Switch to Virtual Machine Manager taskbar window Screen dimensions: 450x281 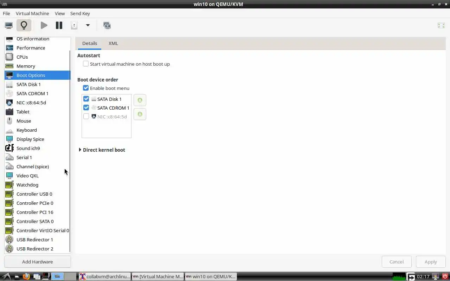coord(158,276)
